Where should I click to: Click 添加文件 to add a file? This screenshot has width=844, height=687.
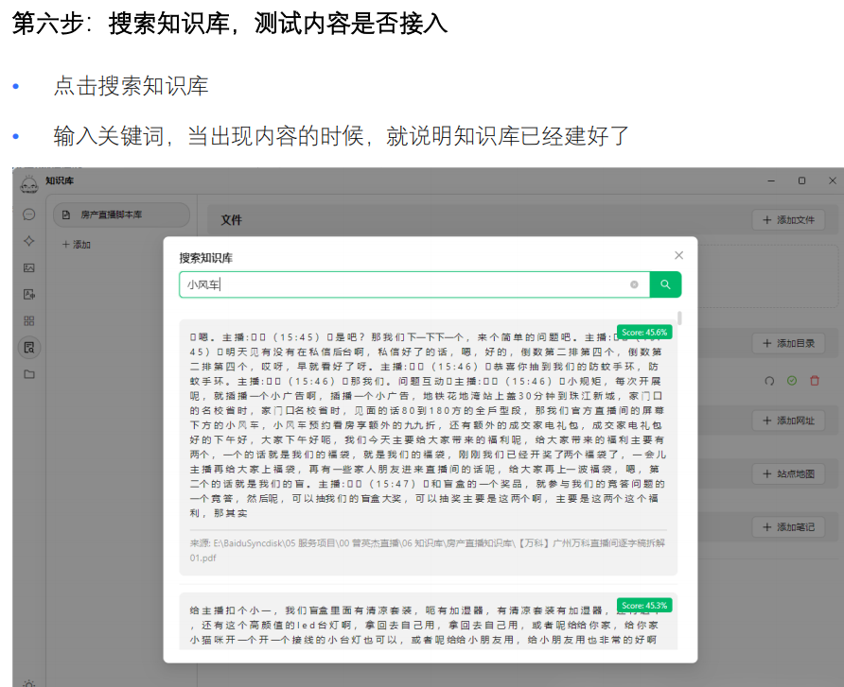(788, 220)
